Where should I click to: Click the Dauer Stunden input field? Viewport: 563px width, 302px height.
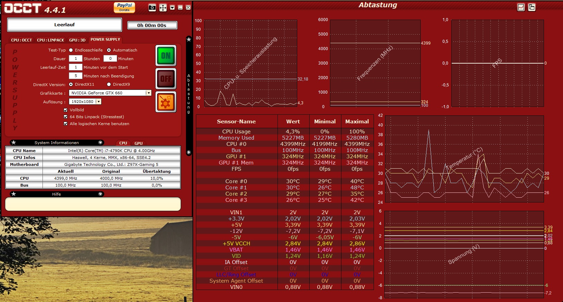(x=76, y=59)
